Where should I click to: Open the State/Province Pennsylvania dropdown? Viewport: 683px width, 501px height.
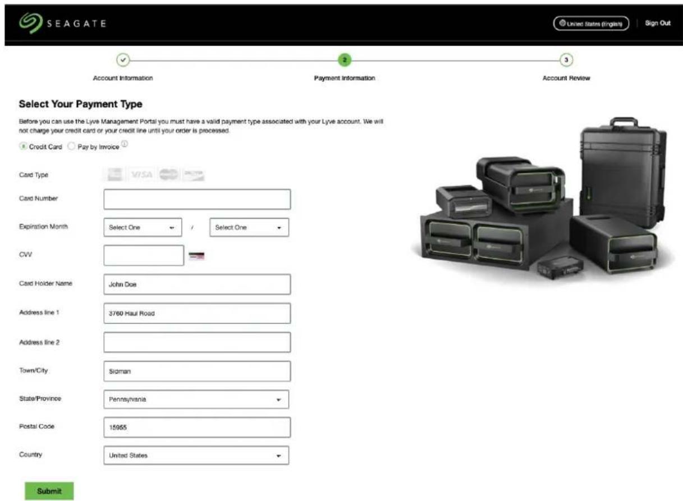click(196, 399)
